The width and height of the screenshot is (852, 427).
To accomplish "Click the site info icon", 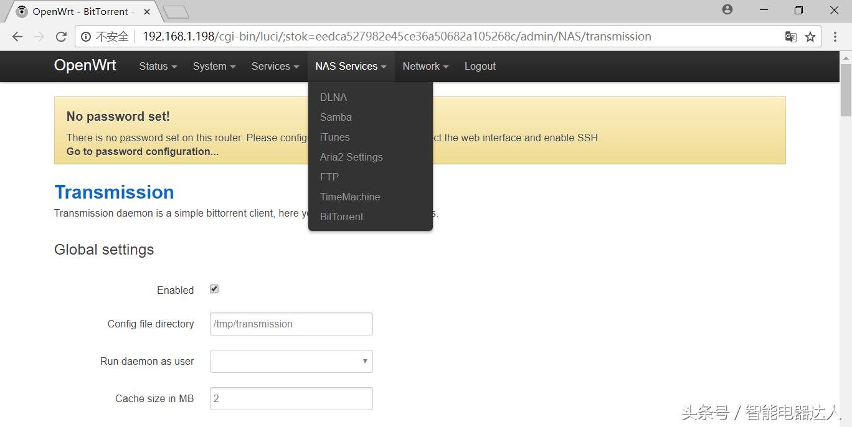I will [x=86, y=37].
